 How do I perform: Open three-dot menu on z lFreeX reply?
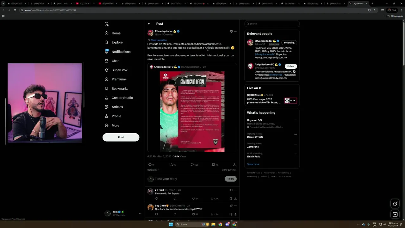click(x=235, y=190)
